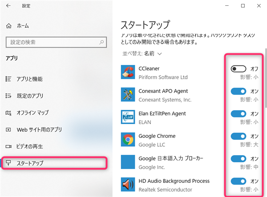Minimize the Settings window
This screenshot has width=267, height=197.
point(227,6)
